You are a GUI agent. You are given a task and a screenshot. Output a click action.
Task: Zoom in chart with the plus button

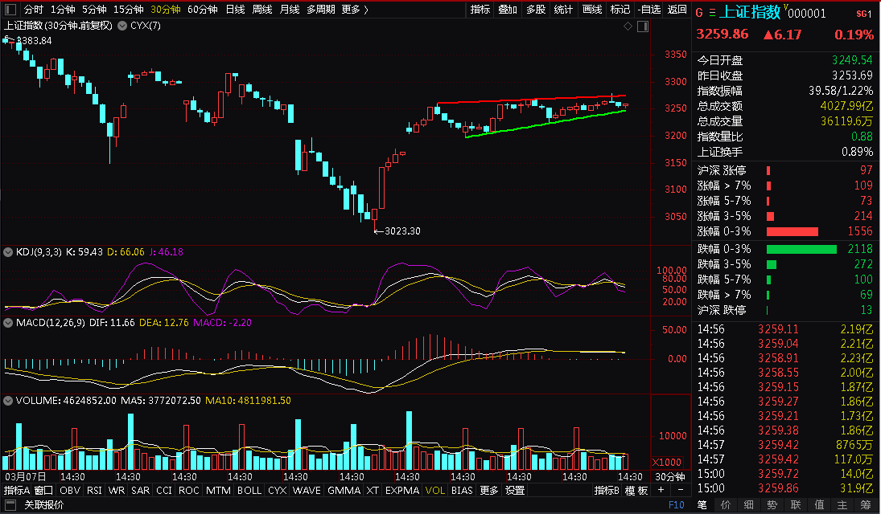point(661,490)
